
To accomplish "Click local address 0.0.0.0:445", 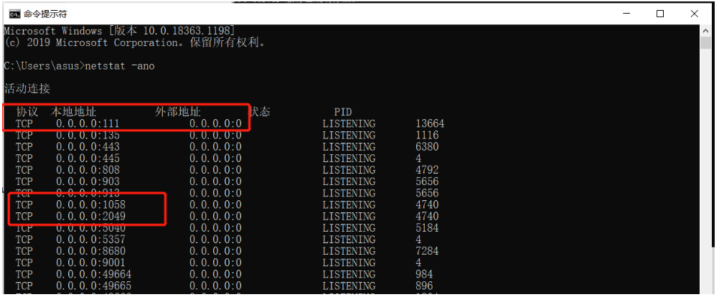I will coord(88,159).
